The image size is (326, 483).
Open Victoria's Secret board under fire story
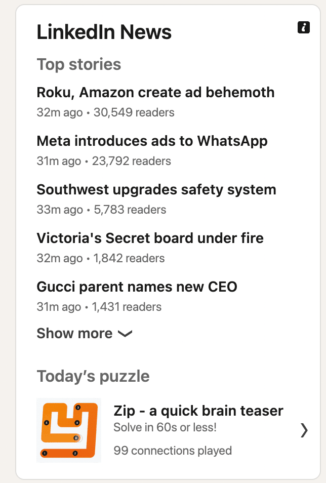coord(150,238)
